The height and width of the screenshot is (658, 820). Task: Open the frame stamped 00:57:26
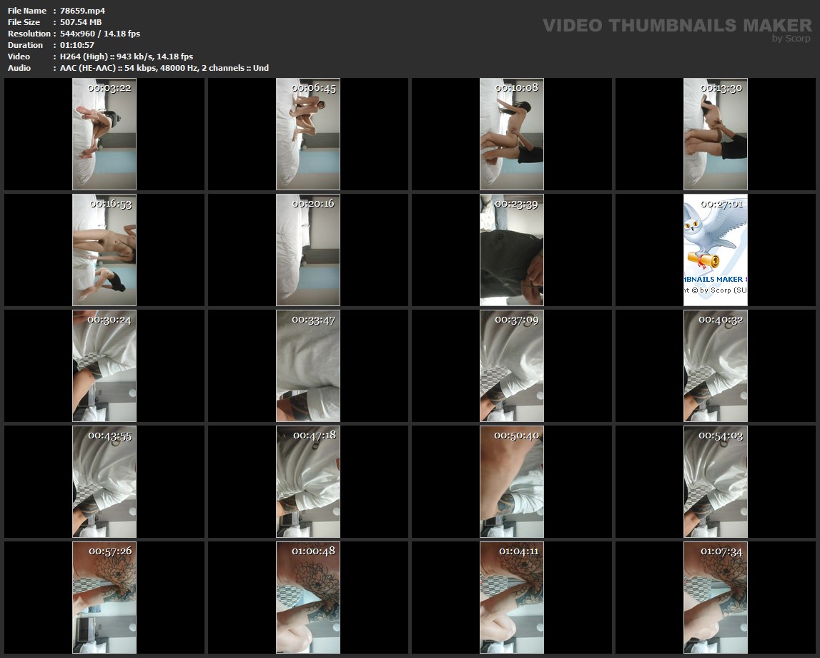[x=104, y=597]
